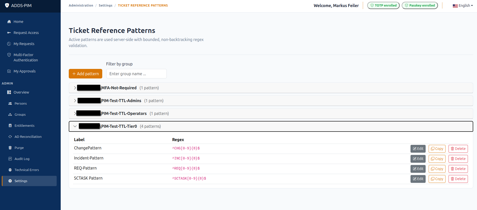
Task: Copy the SCTASK Pattern row
Action: click(437, 179)
